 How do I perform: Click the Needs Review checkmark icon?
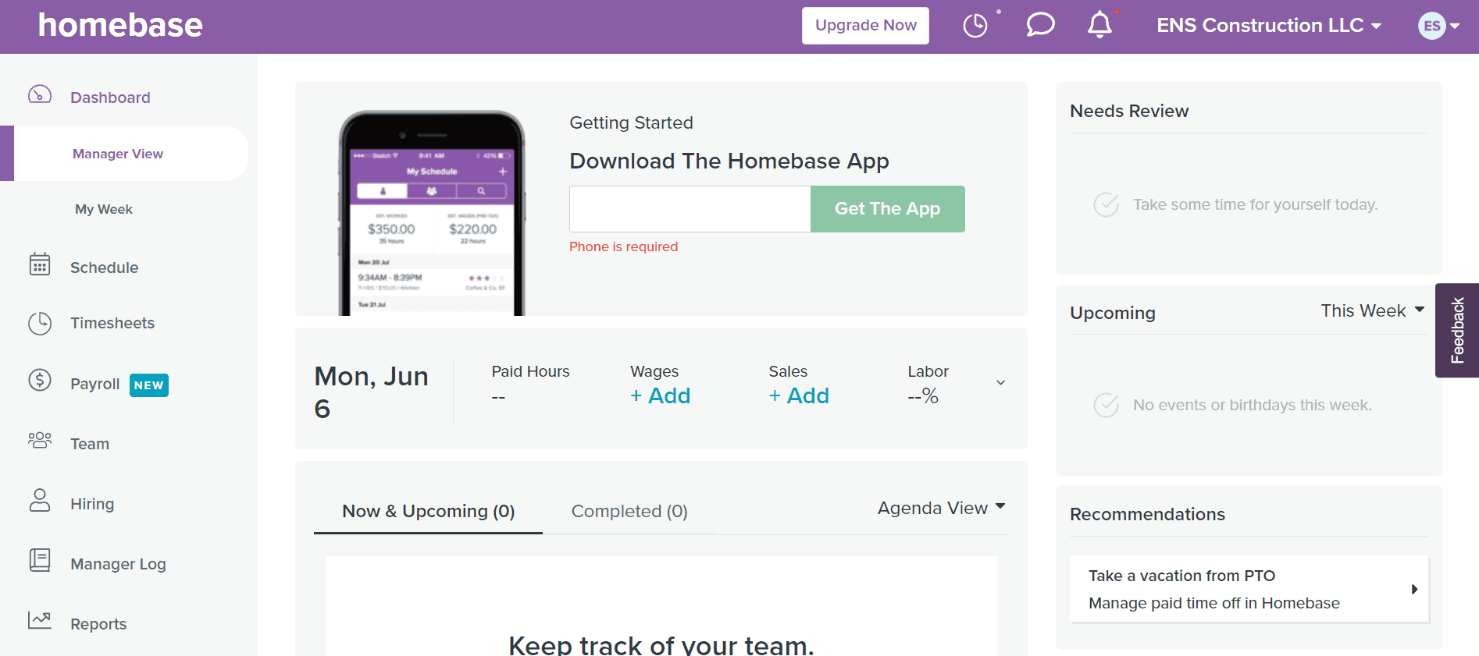point(1106,204)
